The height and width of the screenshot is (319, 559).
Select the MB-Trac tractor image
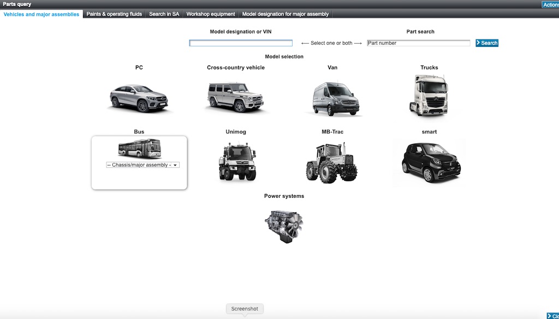point(332,162)
